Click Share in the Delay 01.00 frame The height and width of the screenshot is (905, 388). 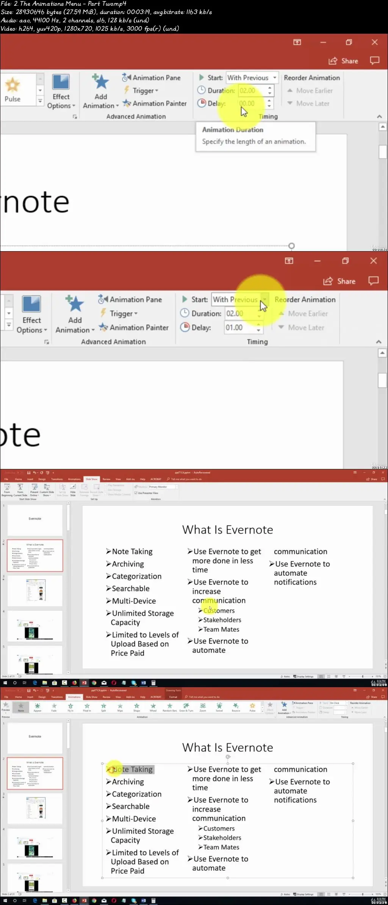tap(339, 281)
